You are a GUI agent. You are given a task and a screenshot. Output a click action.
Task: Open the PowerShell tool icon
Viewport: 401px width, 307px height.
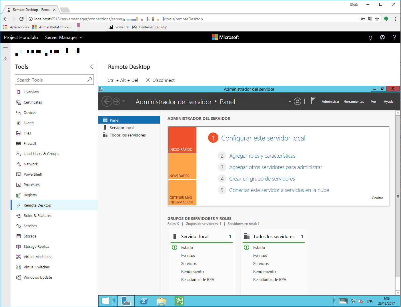(x=19, y=175)
